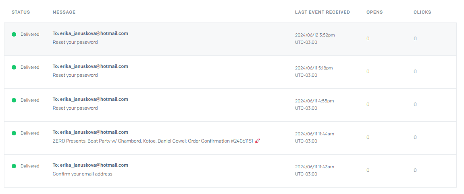Click green status dot of 4:55pm email
Image resolution: width=464 pixels, height=194 pixels.
tap(14, 100)
